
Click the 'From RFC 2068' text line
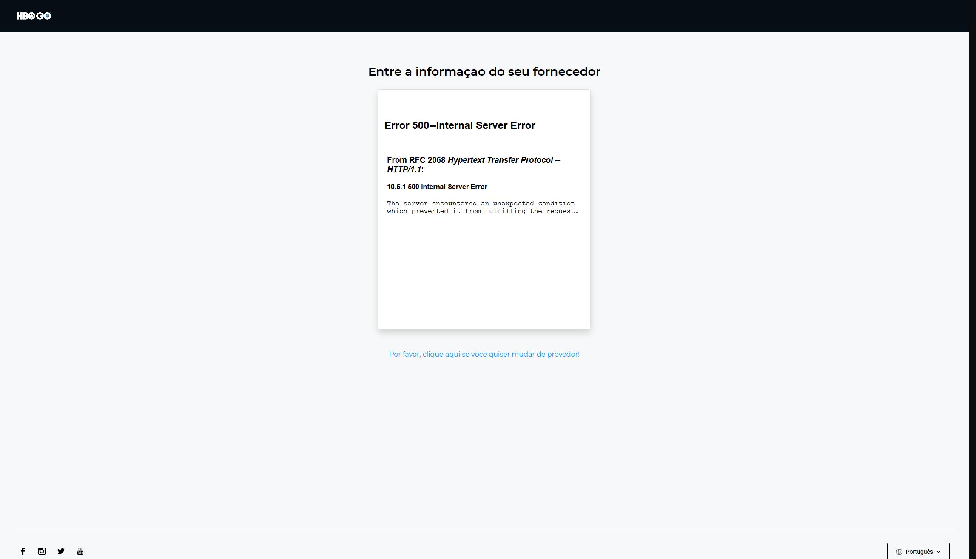point(416,160)
